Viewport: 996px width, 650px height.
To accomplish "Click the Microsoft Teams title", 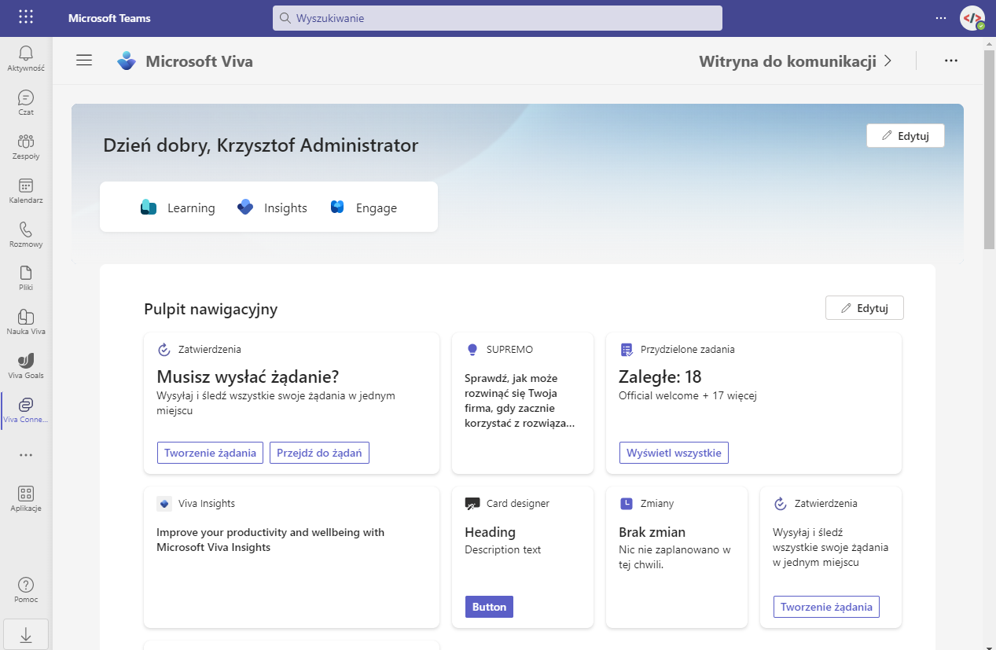I will click(109, 18).
